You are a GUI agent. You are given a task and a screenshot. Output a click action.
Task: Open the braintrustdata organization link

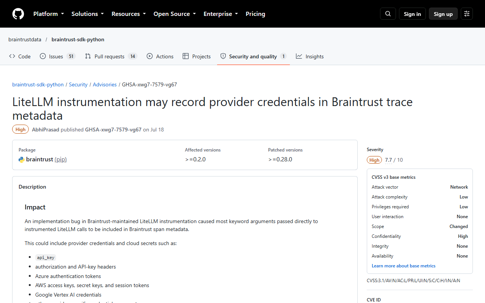(25, 39)
